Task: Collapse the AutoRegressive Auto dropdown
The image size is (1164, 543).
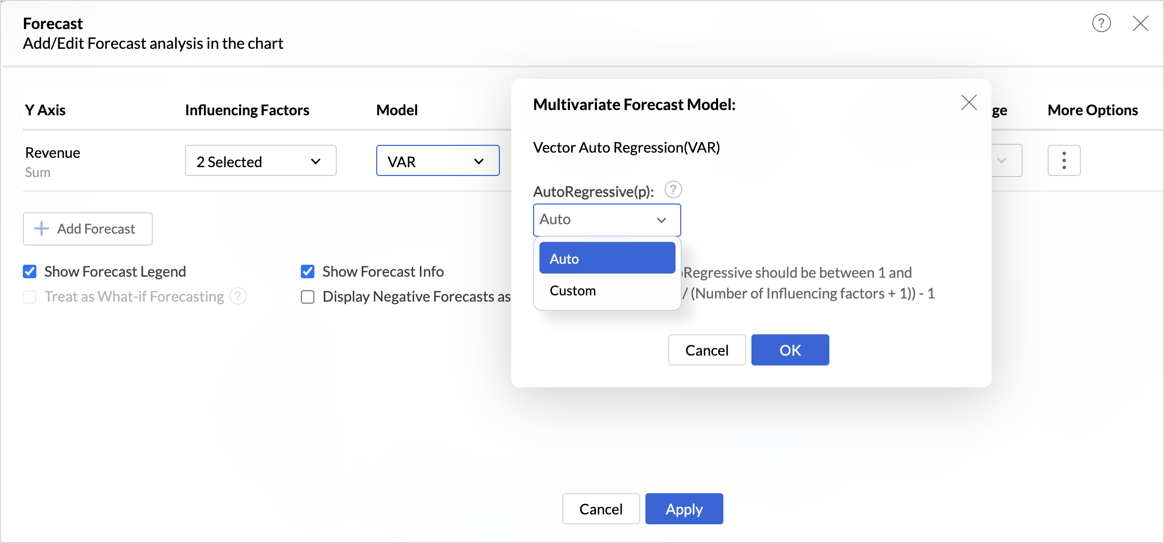Action: tap(607, 220)
